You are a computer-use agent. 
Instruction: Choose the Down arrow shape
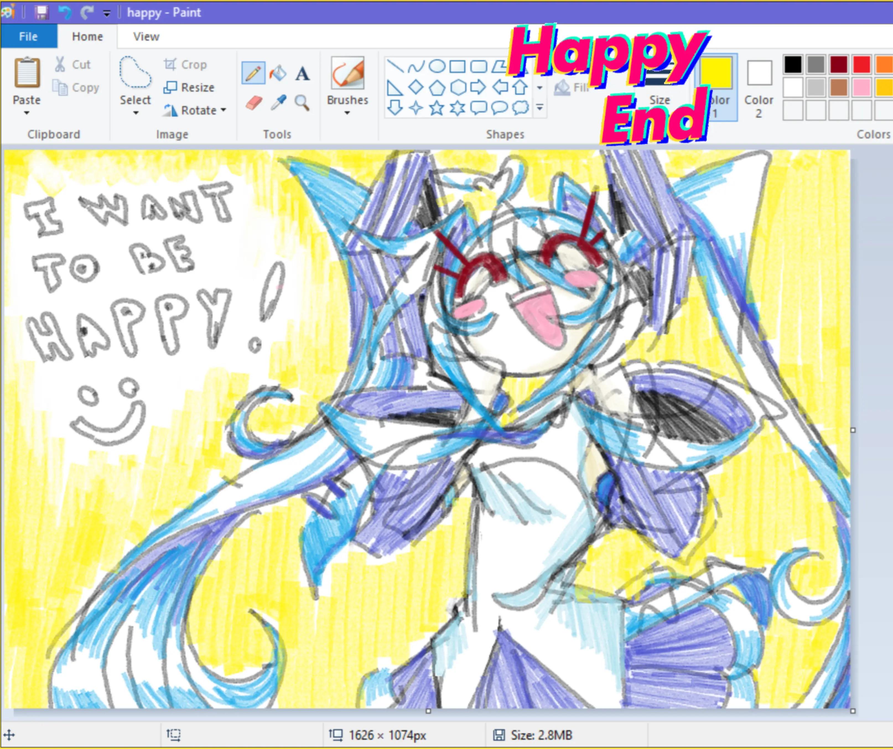tap(395, 108)
